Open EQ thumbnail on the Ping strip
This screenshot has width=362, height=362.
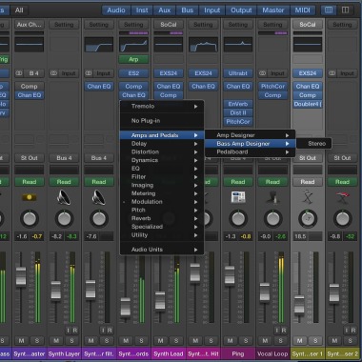click(238, 45)
